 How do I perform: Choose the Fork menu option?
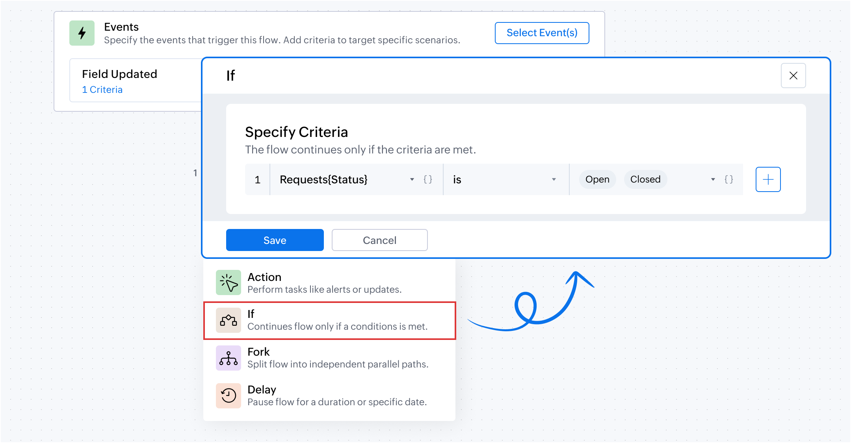tap(329, 358)
